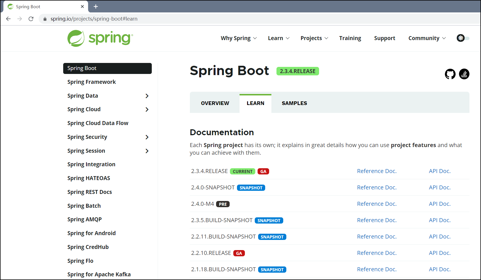481x280 pixels.
Task: Open Spring CredHub in the sidebar
Action: pyautogui.click(x=88, y=247)
